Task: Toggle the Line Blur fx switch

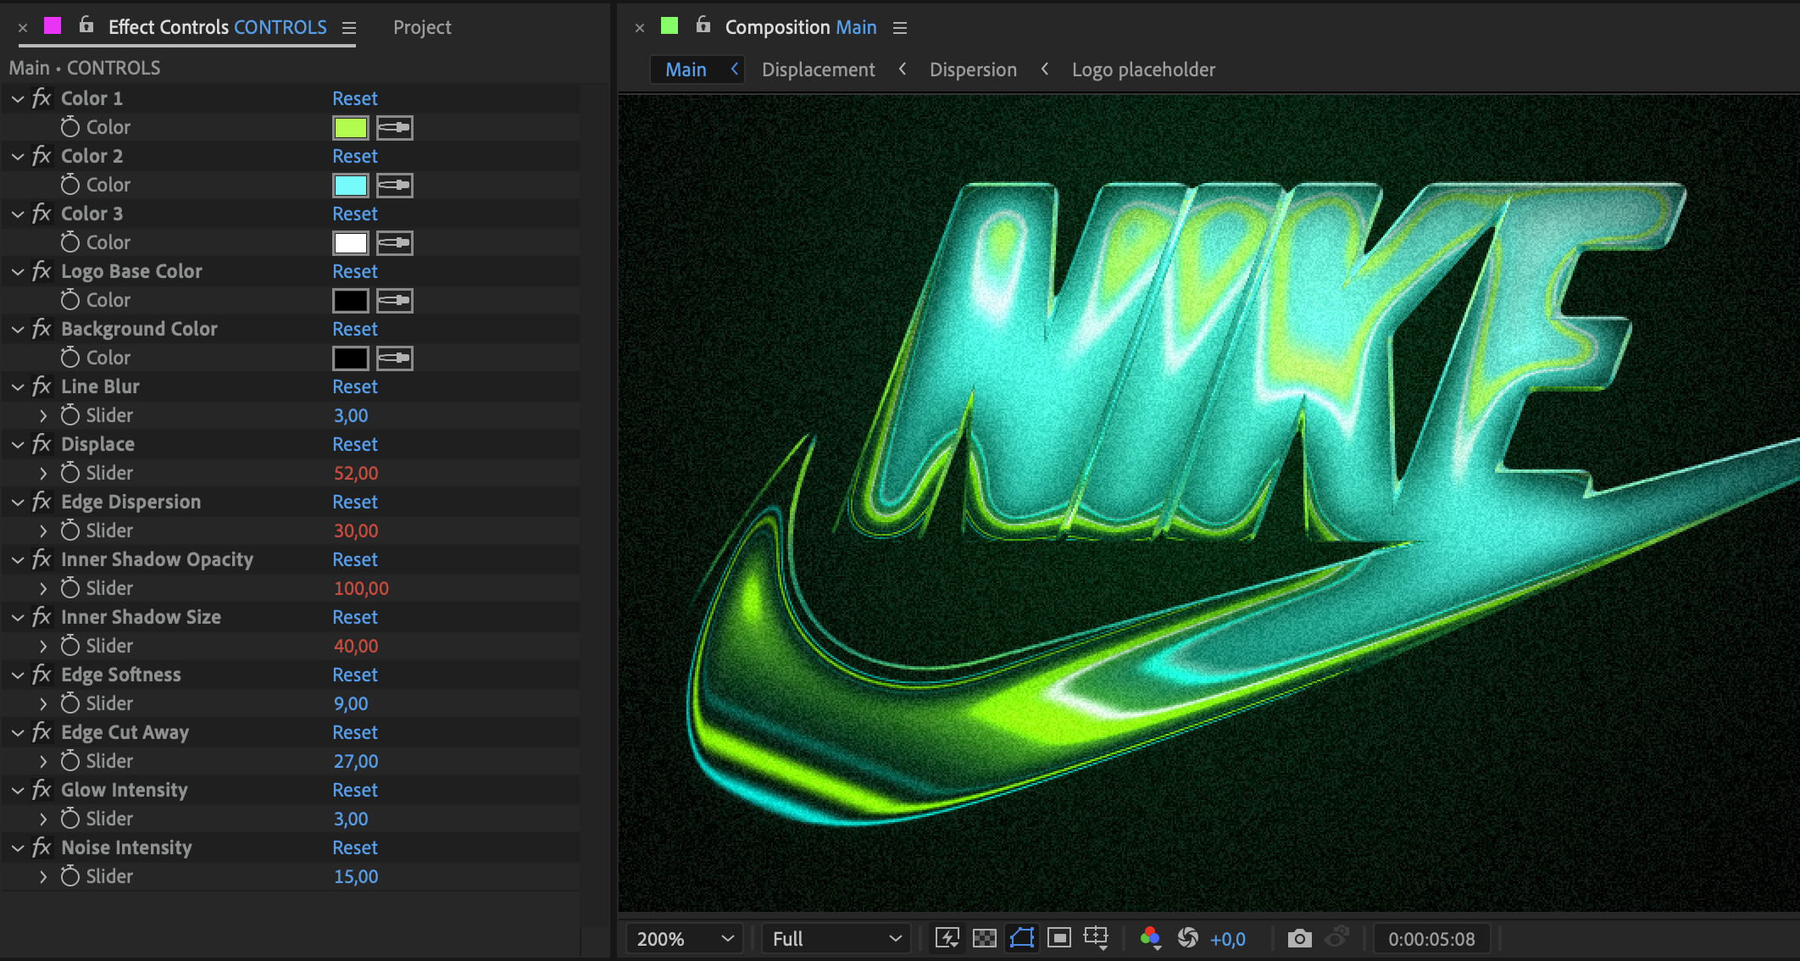Action: point(42,386)
